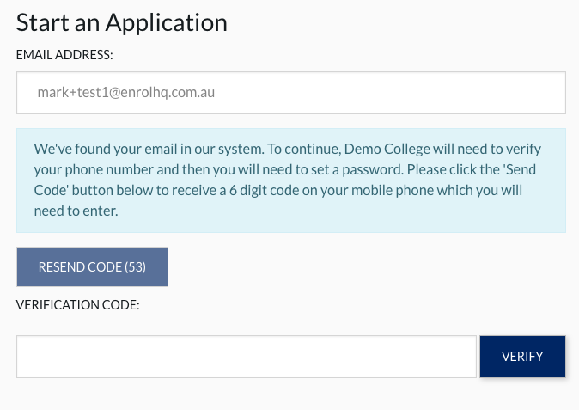This screenshot has width=579, height=410.
Task: Click the light blue information notice box
Action: pyautogui.click(x=290, y=181)
